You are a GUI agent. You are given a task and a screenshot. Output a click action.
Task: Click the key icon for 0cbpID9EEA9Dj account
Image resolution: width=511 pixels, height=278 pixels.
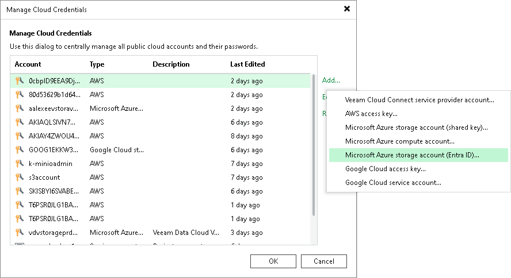(20, 80)
